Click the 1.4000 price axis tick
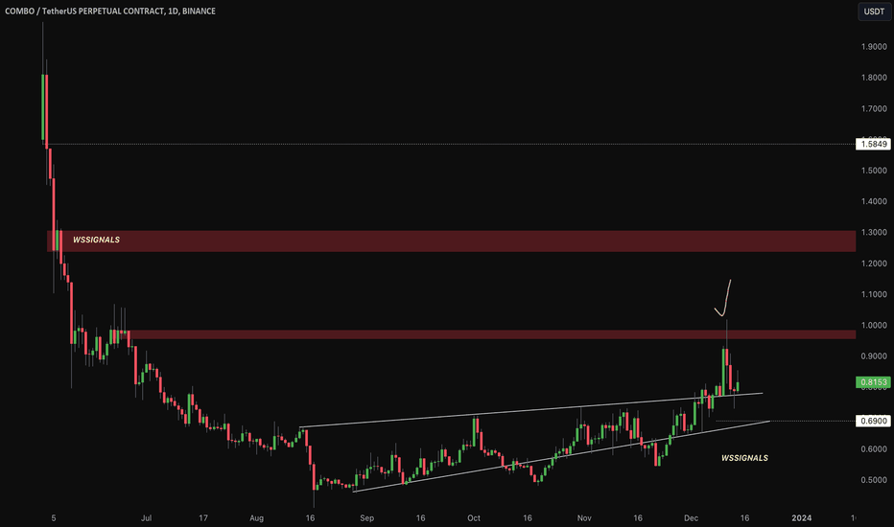894x527 pixels. (874, 201)
